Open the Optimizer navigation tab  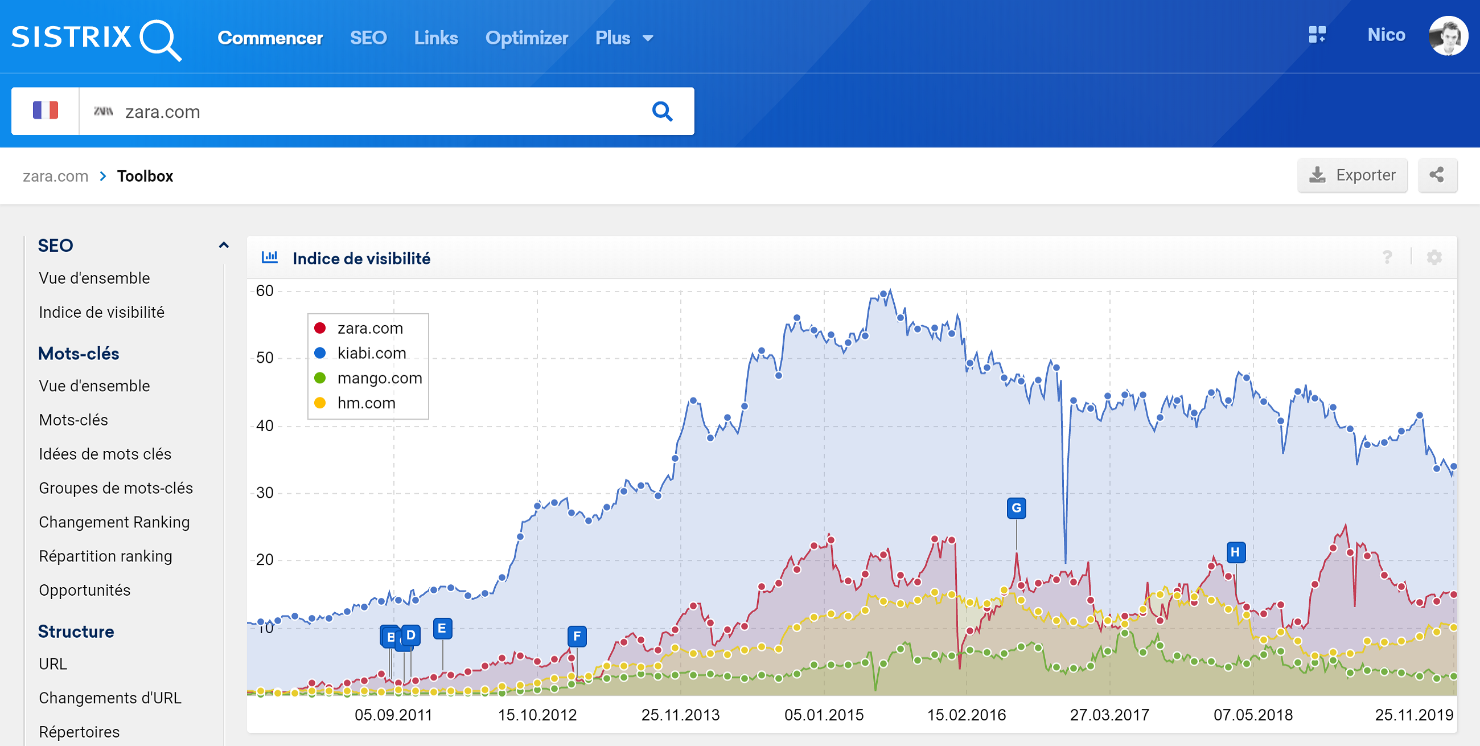coord(527,38)
